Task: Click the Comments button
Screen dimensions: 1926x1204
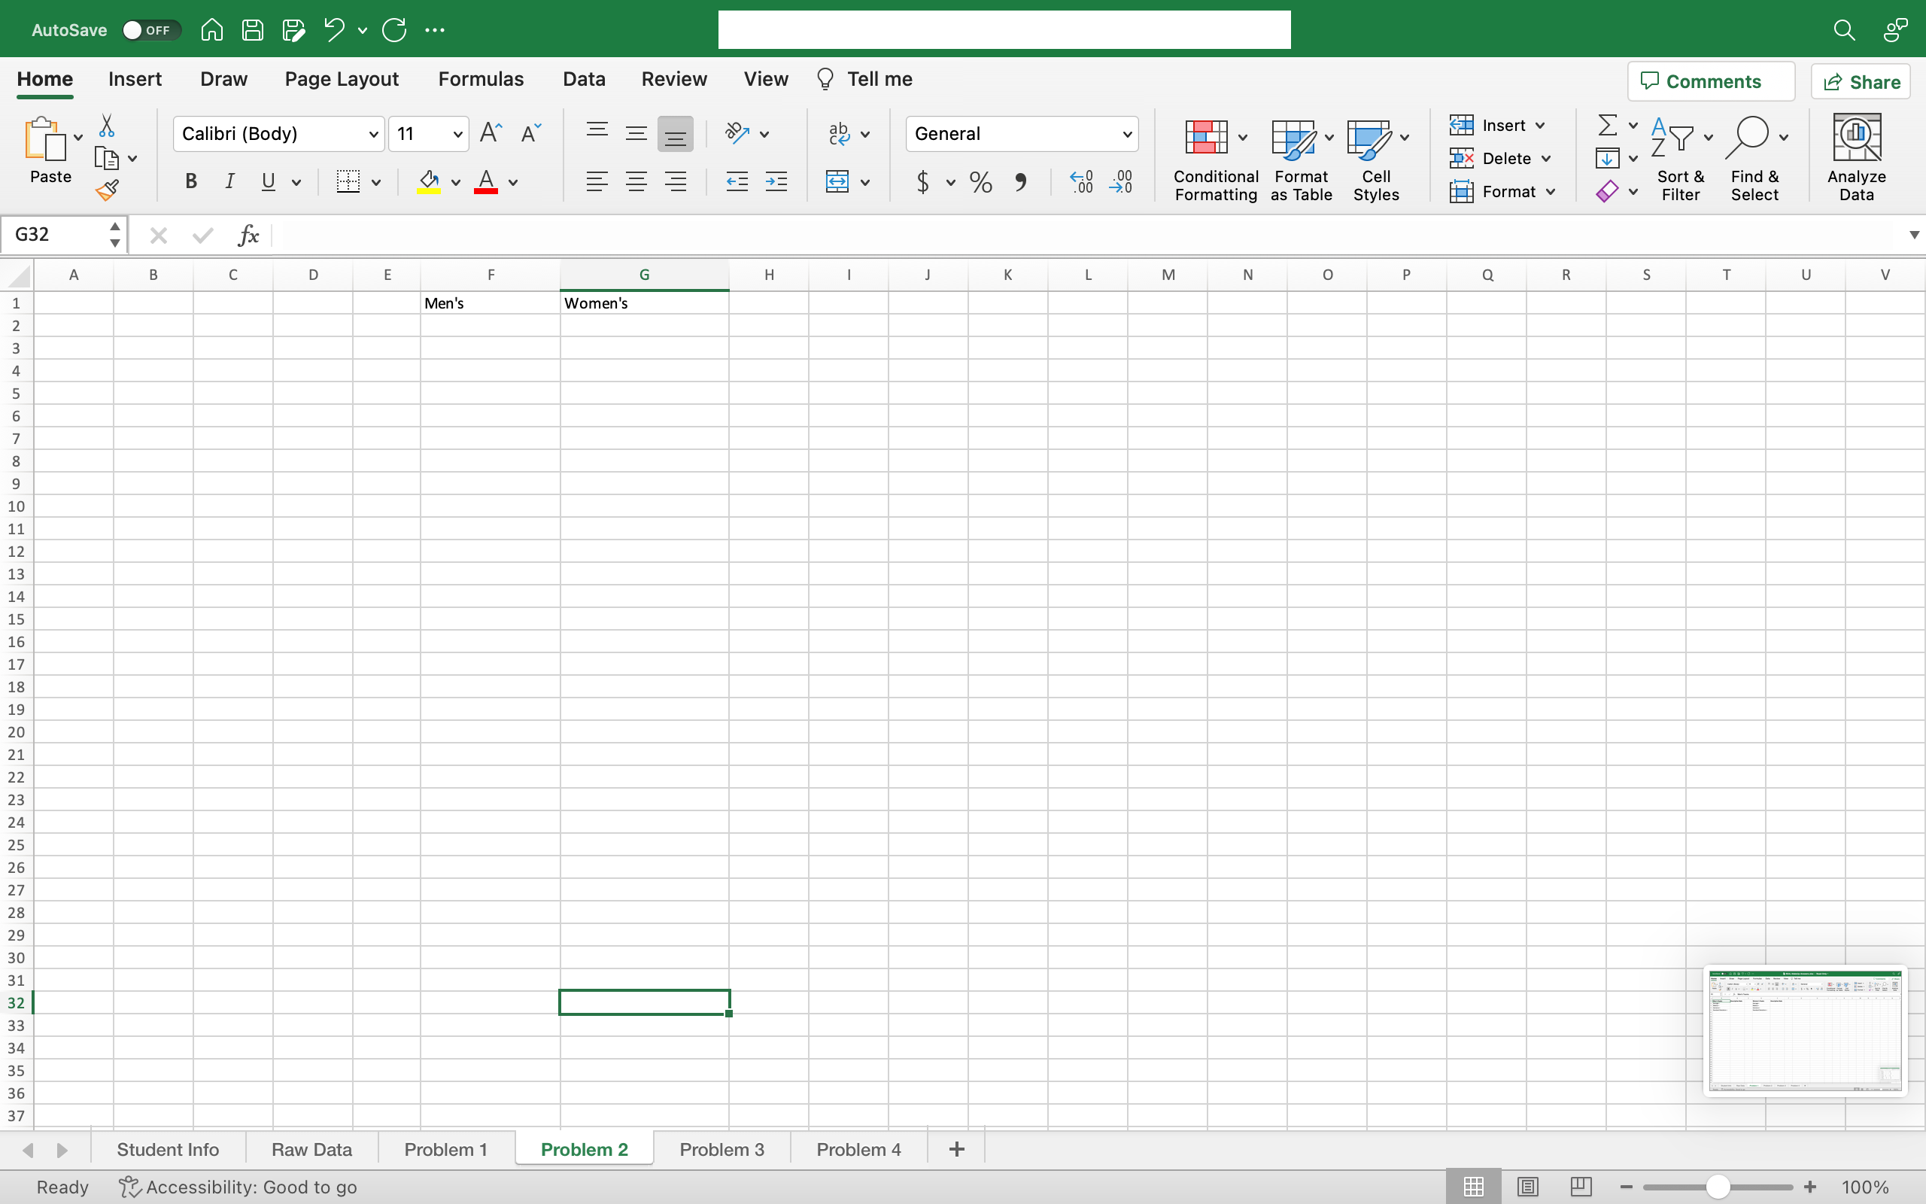Action: coord(1711,81)
